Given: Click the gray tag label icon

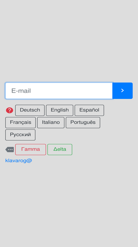Looking at the screenshot, I should 10,150.
